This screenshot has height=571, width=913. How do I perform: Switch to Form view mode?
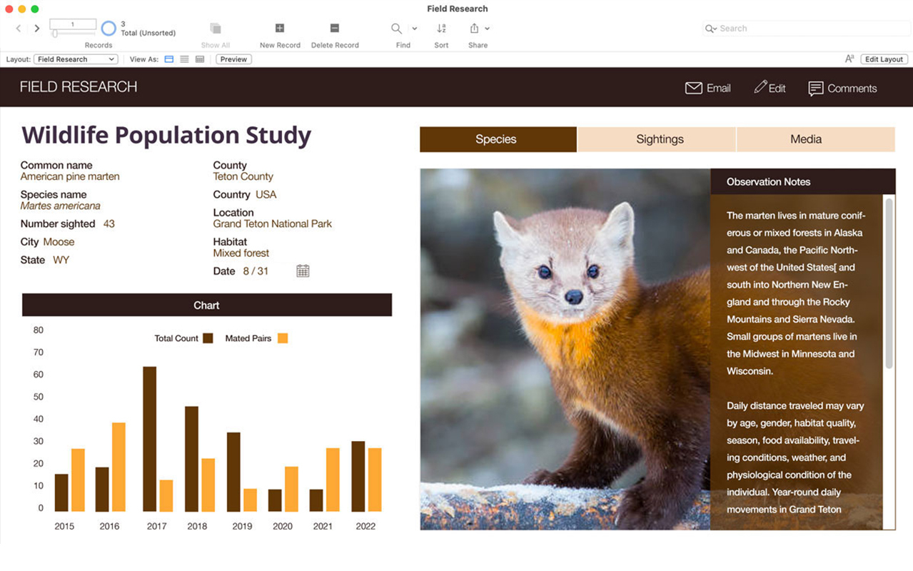(169, 59)
